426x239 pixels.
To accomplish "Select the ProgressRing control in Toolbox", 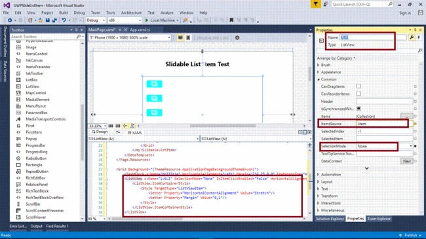I will pyautogui.click(x=37, y=152).
